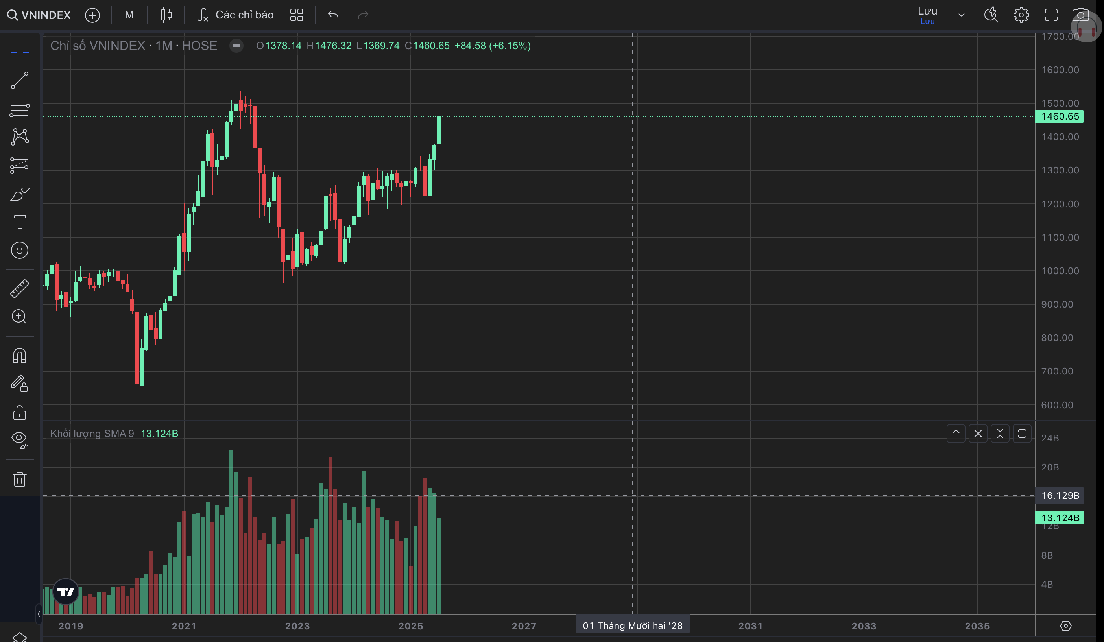The height and width of the screenshot is (642, 1104).
Task: Redo chart action arrow
Action: tap(363, 15)
